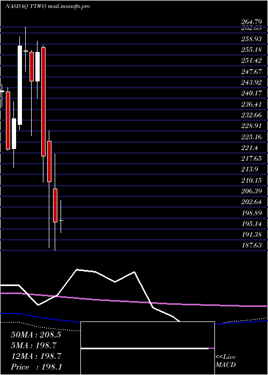Select the 210.15 price axis label
This screenshot has width=268, height=375.
[251, 181]
